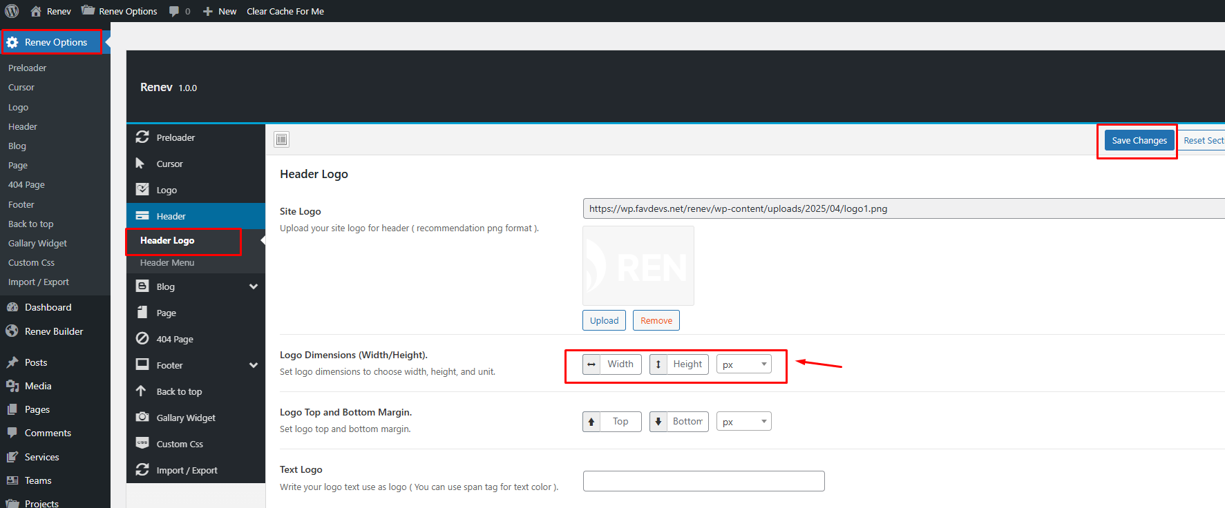Click the logo Height input field

[x=687, y=364]
